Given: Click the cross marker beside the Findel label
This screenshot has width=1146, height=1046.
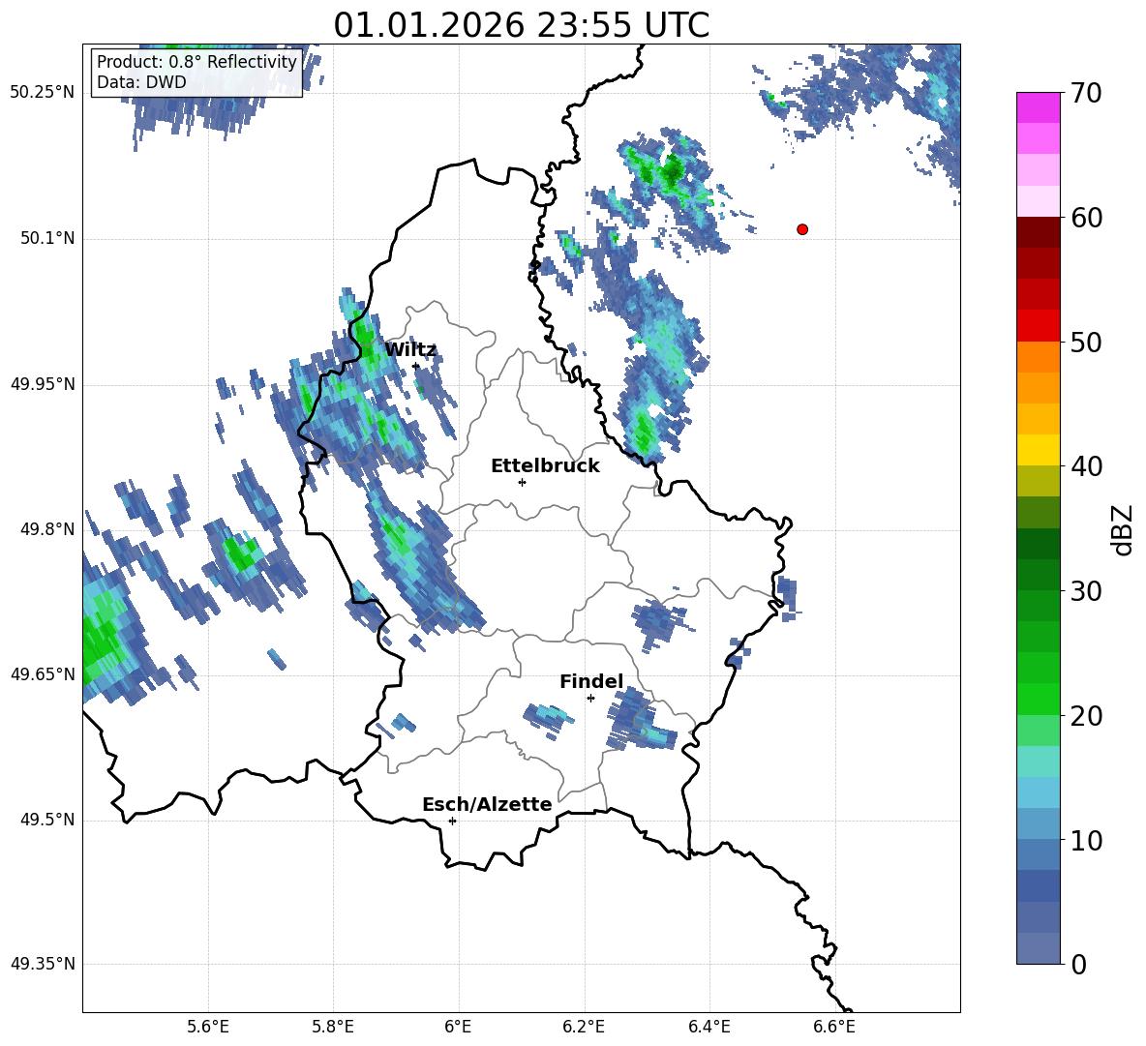Looking at the screenshot, I should coord(590,699).
